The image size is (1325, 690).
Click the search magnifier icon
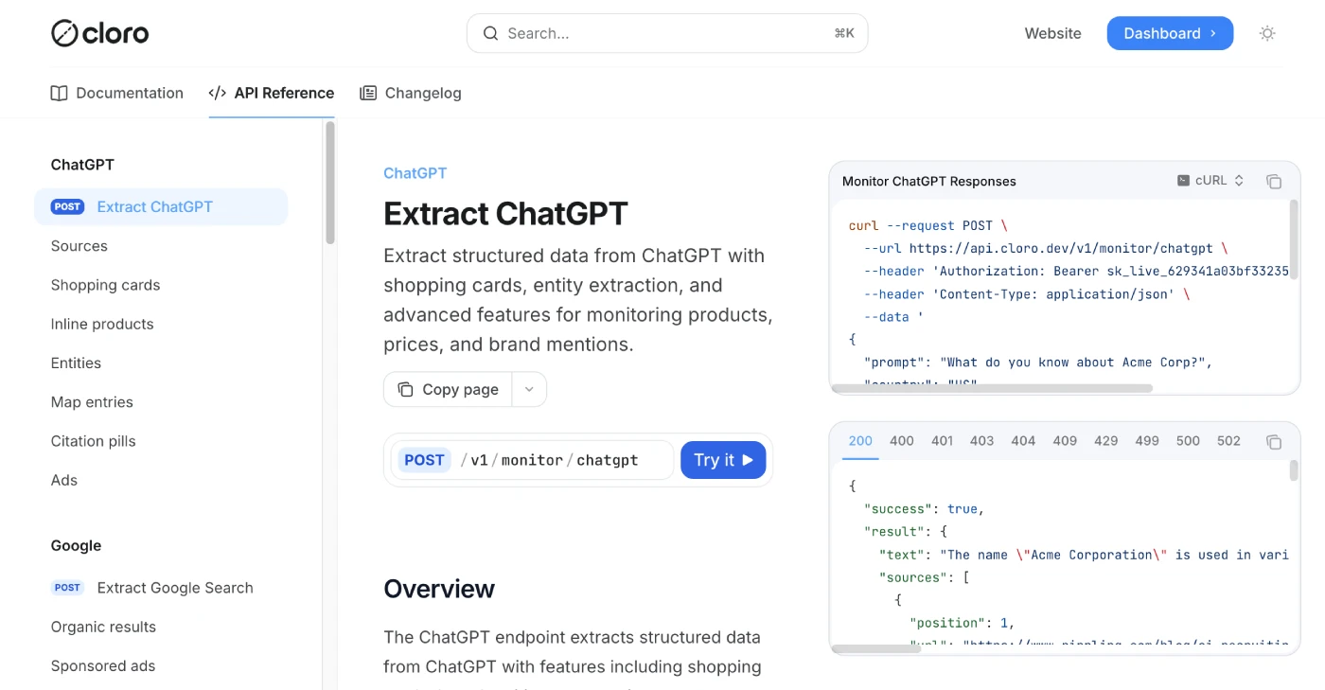490,33
